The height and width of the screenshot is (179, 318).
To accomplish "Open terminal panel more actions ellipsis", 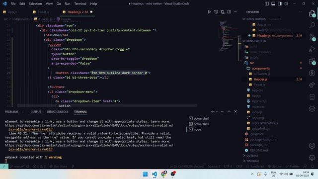I will coord(223,111).
